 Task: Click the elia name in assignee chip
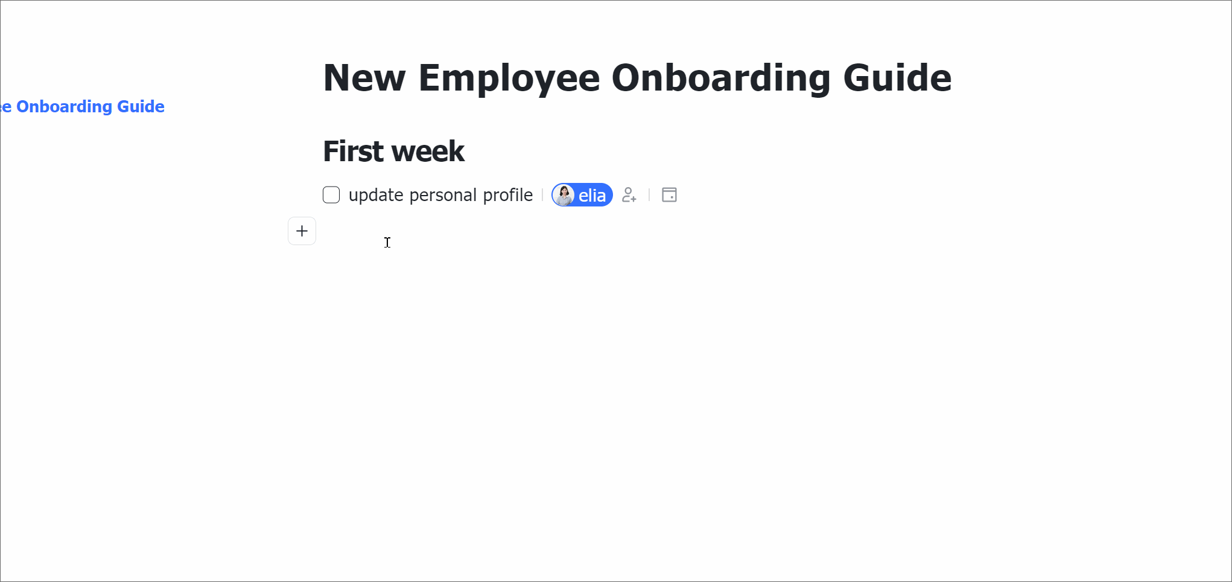tap(592, 196)
